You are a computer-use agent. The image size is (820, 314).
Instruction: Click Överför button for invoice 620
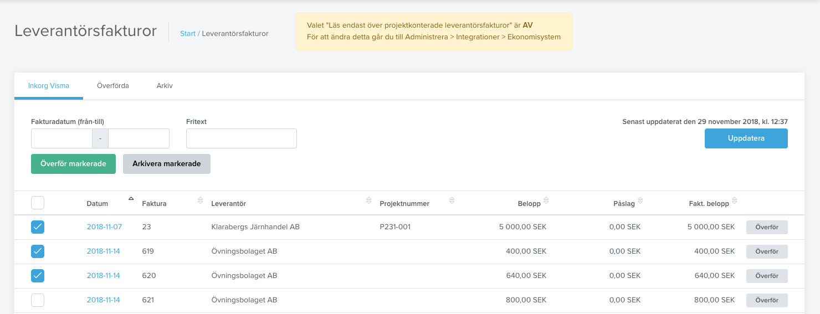click(767, 276)
